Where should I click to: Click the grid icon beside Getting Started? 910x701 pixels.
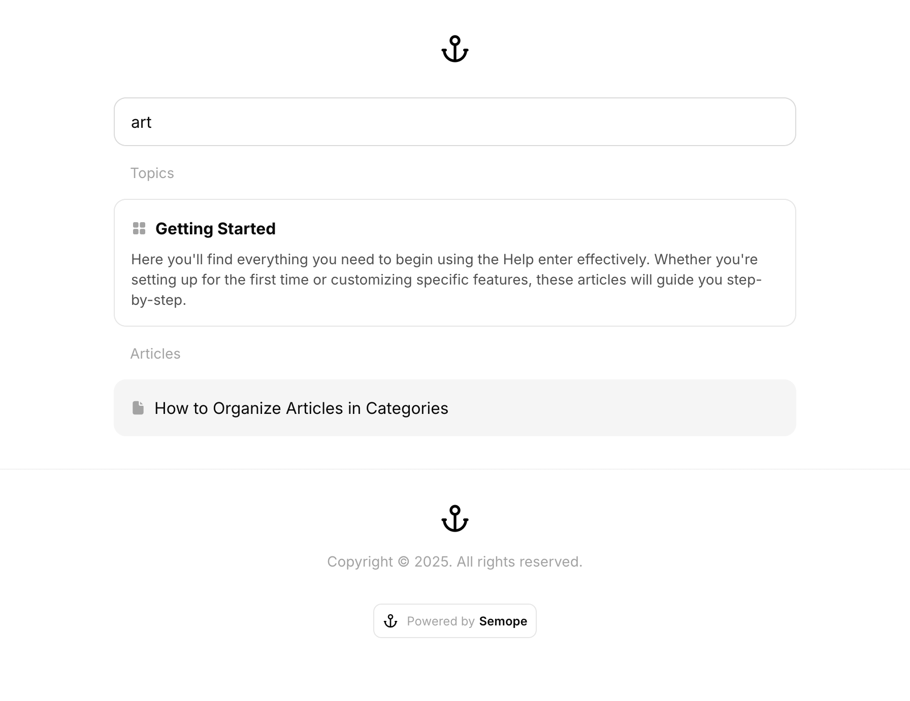[139, 228]
